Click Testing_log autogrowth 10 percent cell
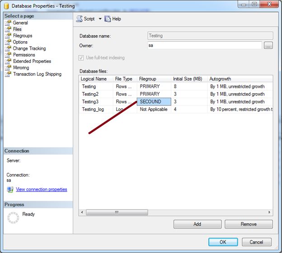Screen dimensions: 282x253 240,110
